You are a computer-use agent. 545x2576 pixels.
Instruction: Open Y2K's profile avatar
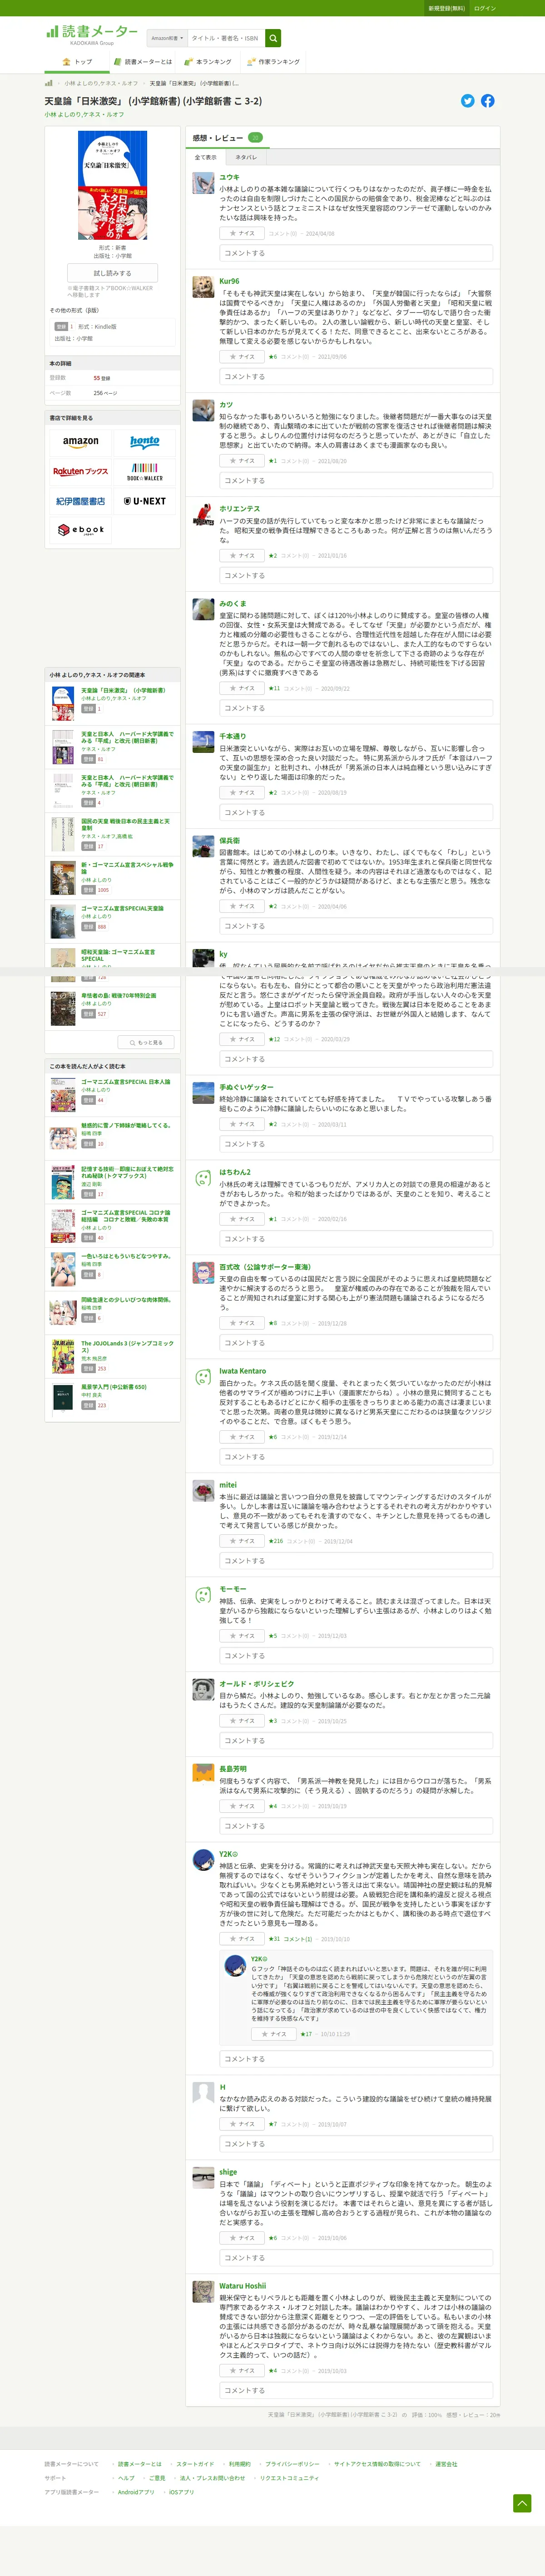(x=203, y=1860)
